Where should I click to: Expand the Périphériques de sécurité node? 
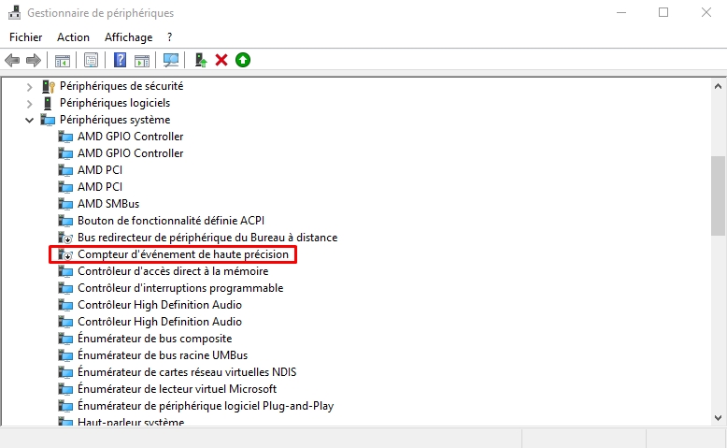pos(30,86)
